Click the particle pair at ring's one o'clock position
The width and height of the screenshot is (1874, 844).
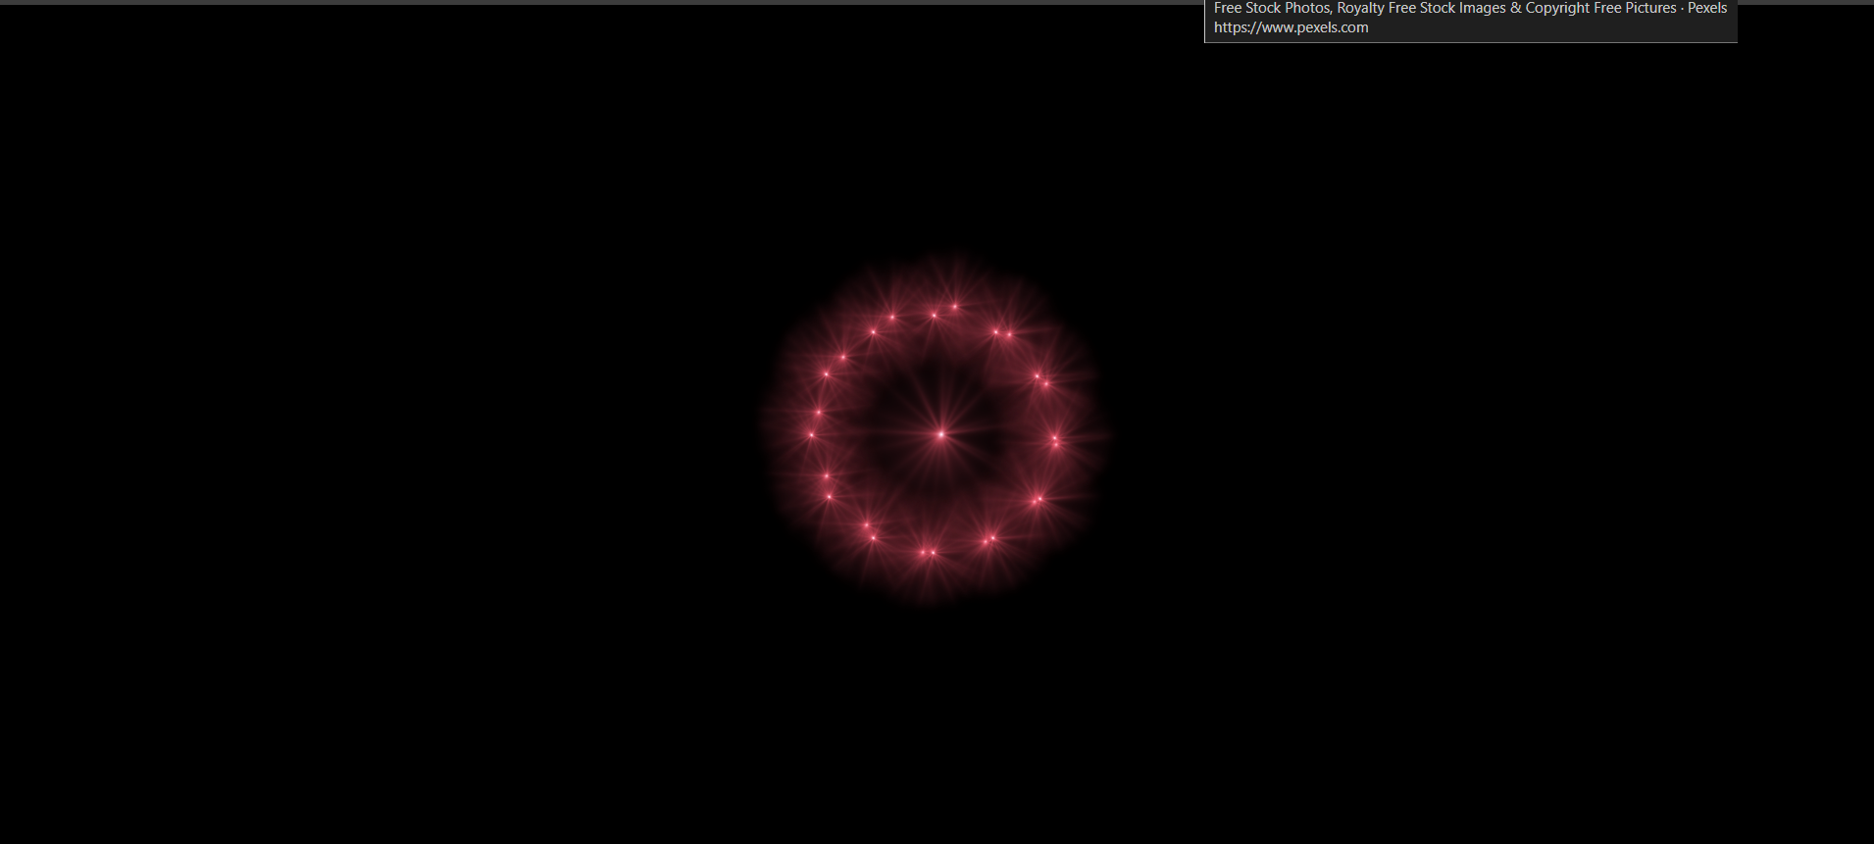(1001, 333)
